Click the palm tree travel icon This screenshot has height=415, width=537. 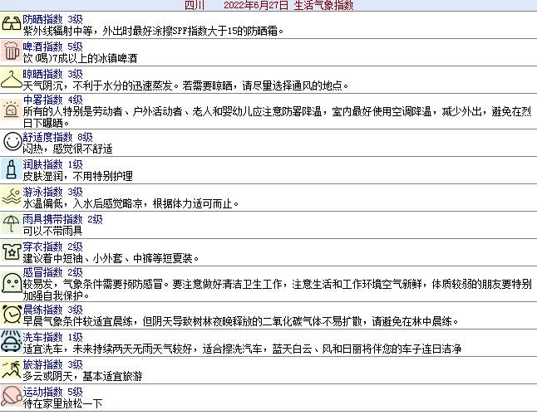(x=11, y=370)
